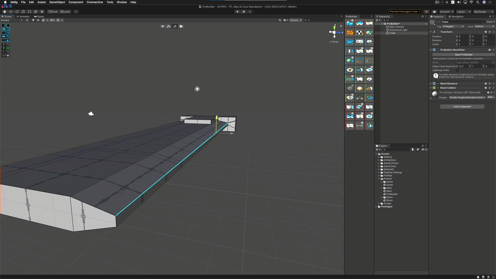Switch to Vertex selection mode in Scene view
This screenshot has width=496, height=279.
(169, 26)
